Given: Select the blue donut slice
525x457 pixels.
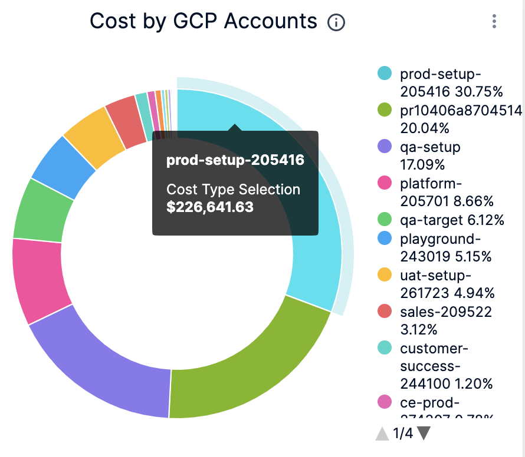Looking at the screenshot, I should tap(63, 167).
